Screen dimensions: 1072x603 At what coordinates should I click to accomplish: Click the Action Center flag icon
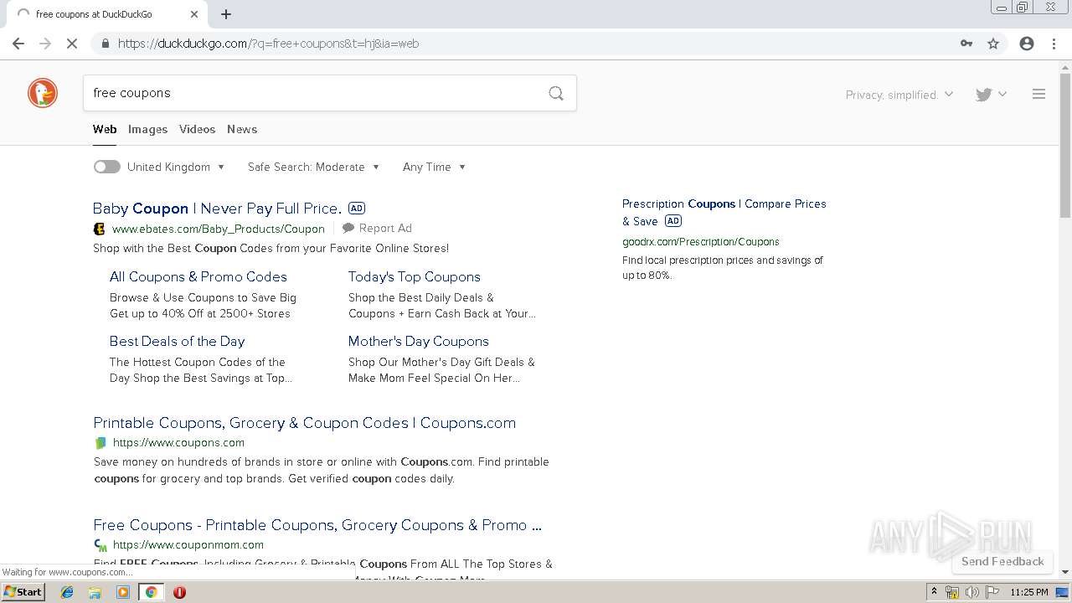tap(992, 592)
